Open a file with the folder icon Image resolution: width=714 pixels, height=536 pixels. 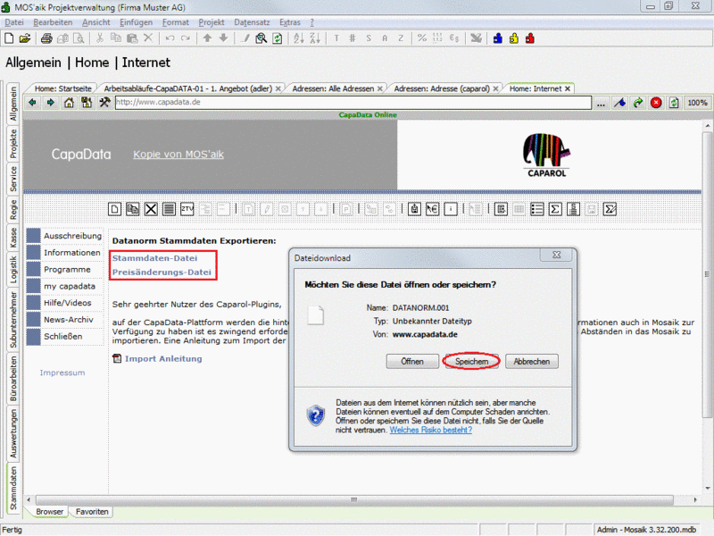(25, 38)
